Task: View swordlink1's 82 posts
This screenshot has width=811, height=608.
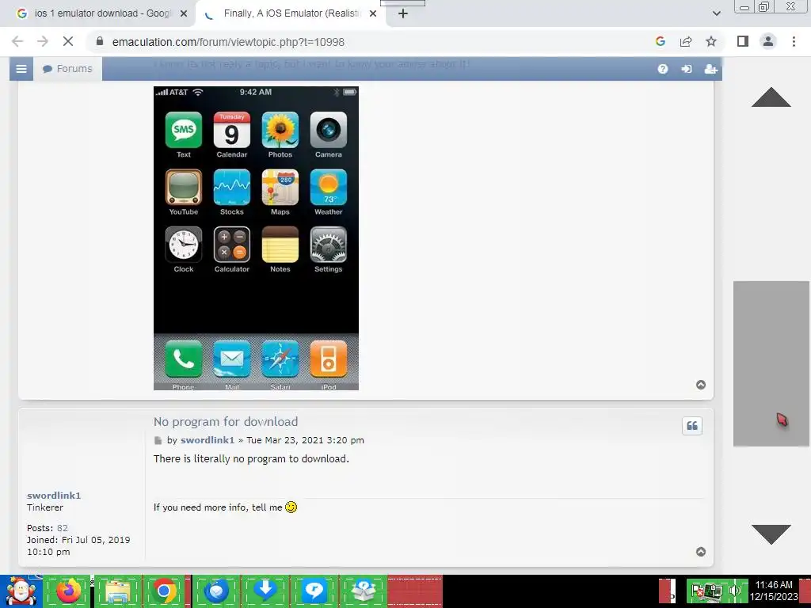Action: pos(62,528)
